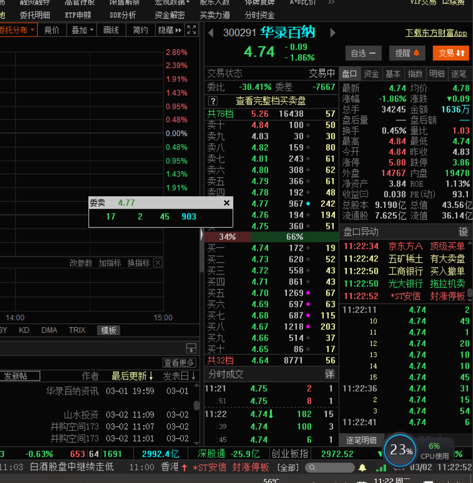Click 改参数 to change parameters
Image resolution: width=473 pixels, height=483 pixels.
(x=81, y=263)
